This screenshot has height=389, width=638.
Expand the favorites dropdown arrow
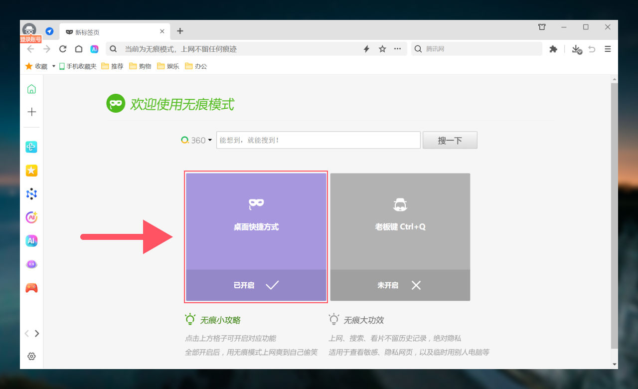pyautogui.click(x=54, y=66)
